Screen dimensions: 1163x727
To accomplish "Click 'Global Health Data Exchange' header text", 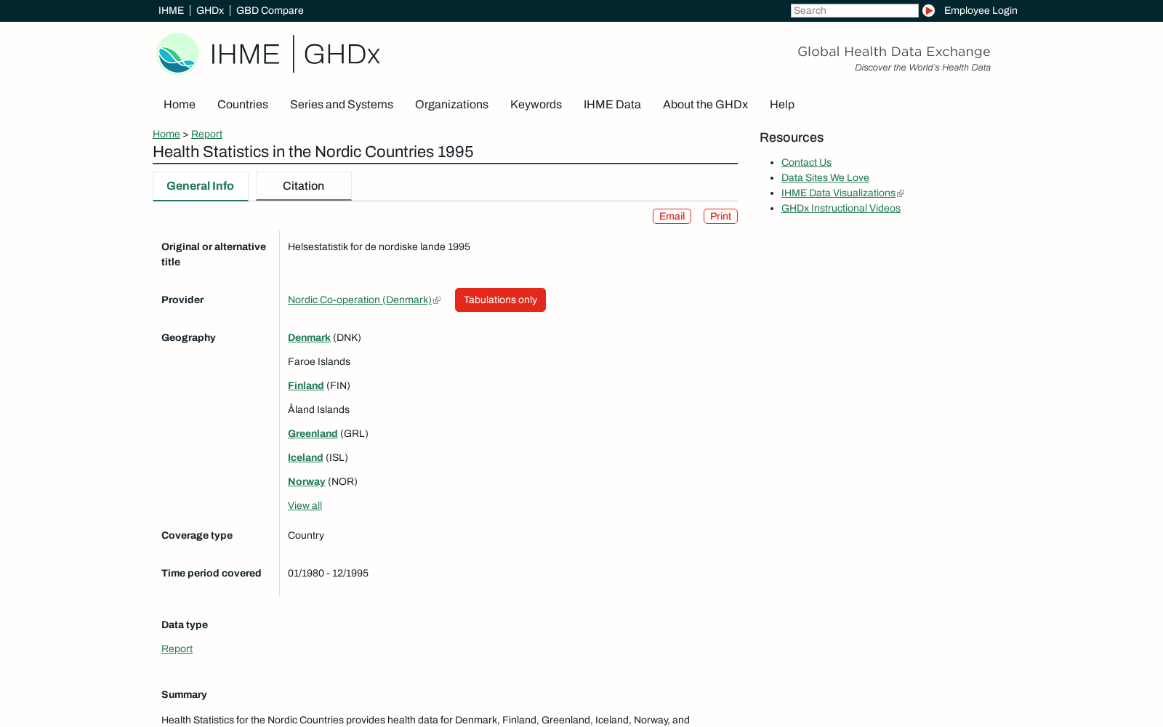I will tap(894, 52).
